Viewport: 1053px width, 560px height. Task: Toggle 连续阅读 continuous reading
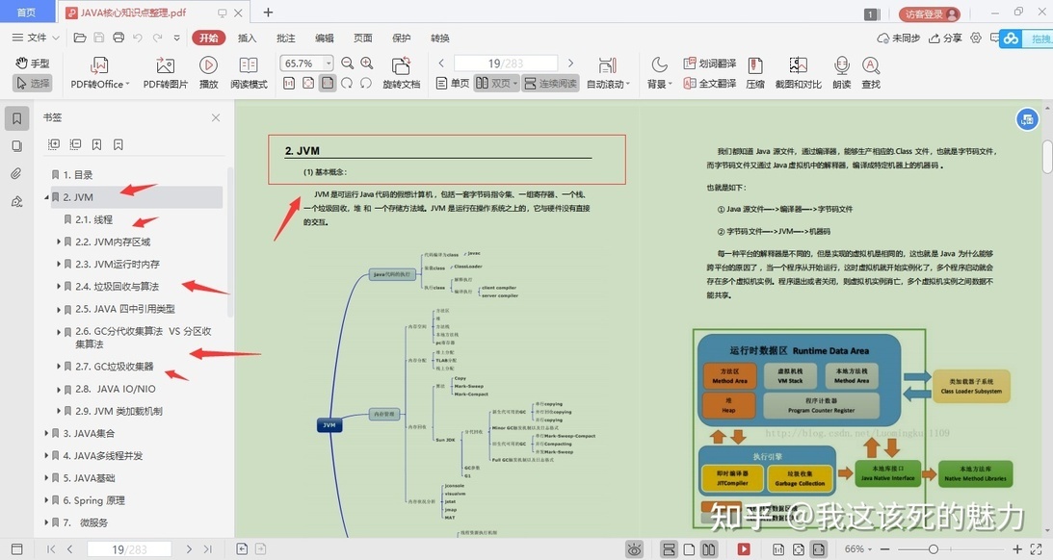pos(551,83)
